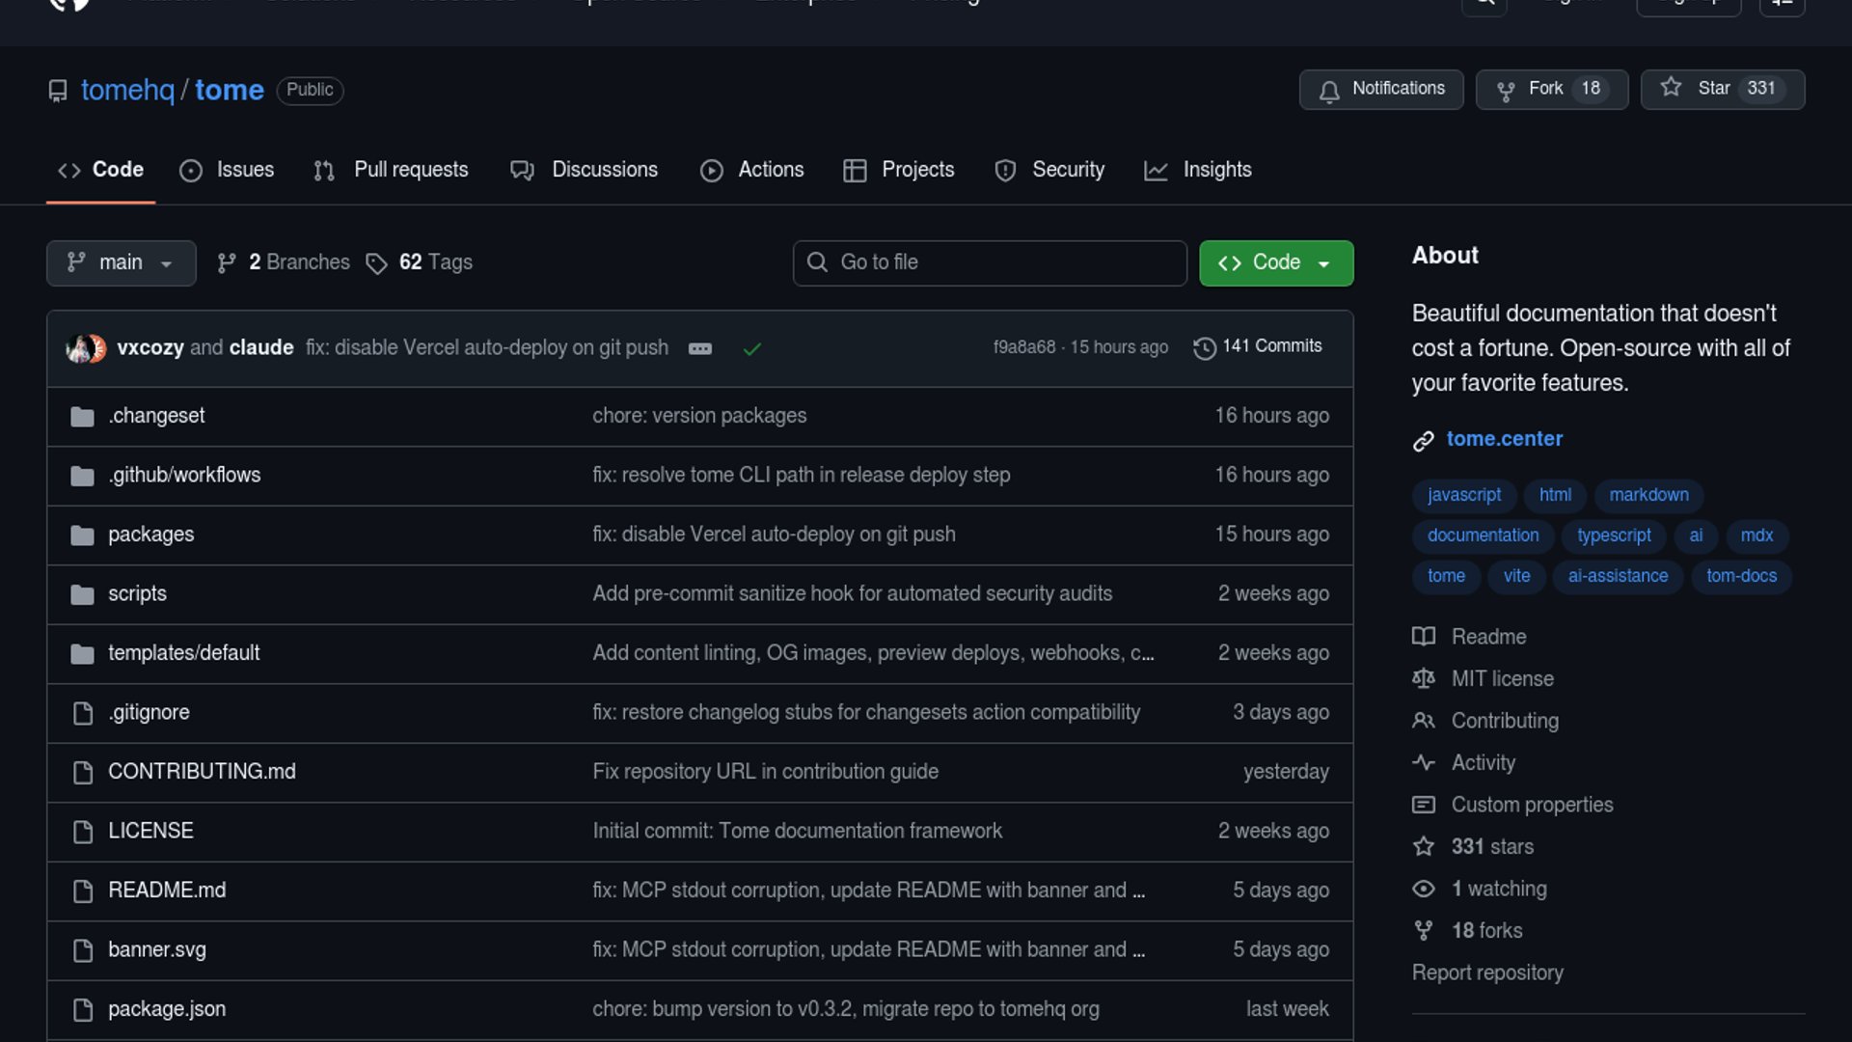This screenshot has height=1042, width=1852.
Task: Click the tome.center link icon
Action: coord(1424,441)
